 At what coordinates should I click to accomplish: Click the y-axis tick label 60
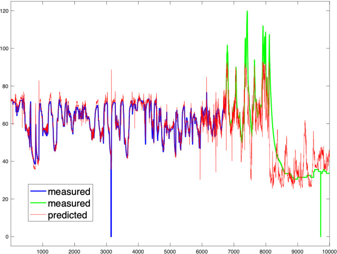pos(6,124)
